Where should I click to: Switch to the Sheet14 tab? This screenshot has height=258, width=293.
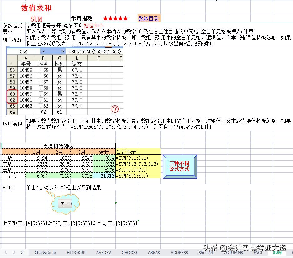[x=206, y=253]
